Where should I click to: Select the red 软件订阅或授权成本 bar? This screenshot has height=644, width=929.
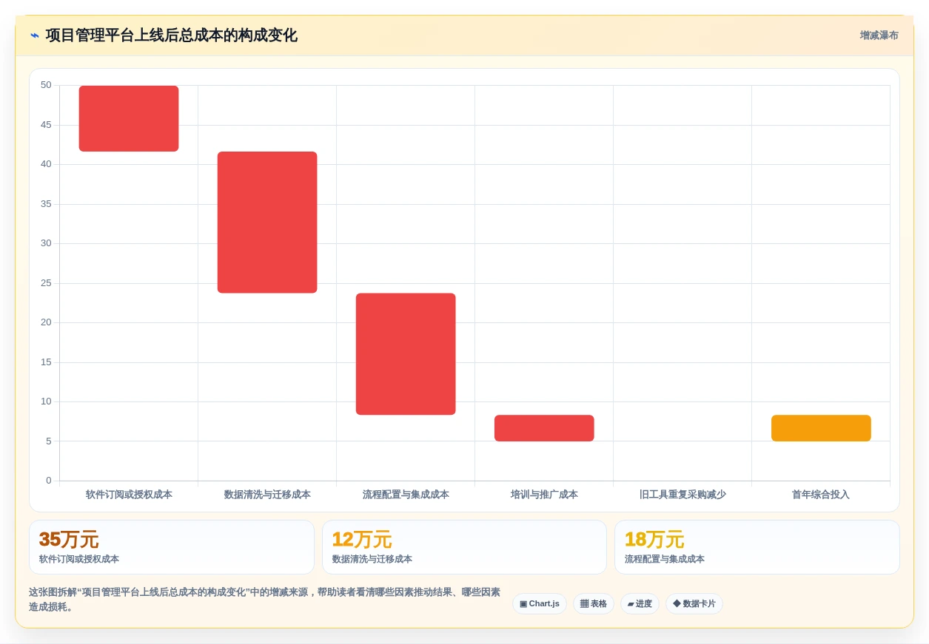(x=129, y=118)
